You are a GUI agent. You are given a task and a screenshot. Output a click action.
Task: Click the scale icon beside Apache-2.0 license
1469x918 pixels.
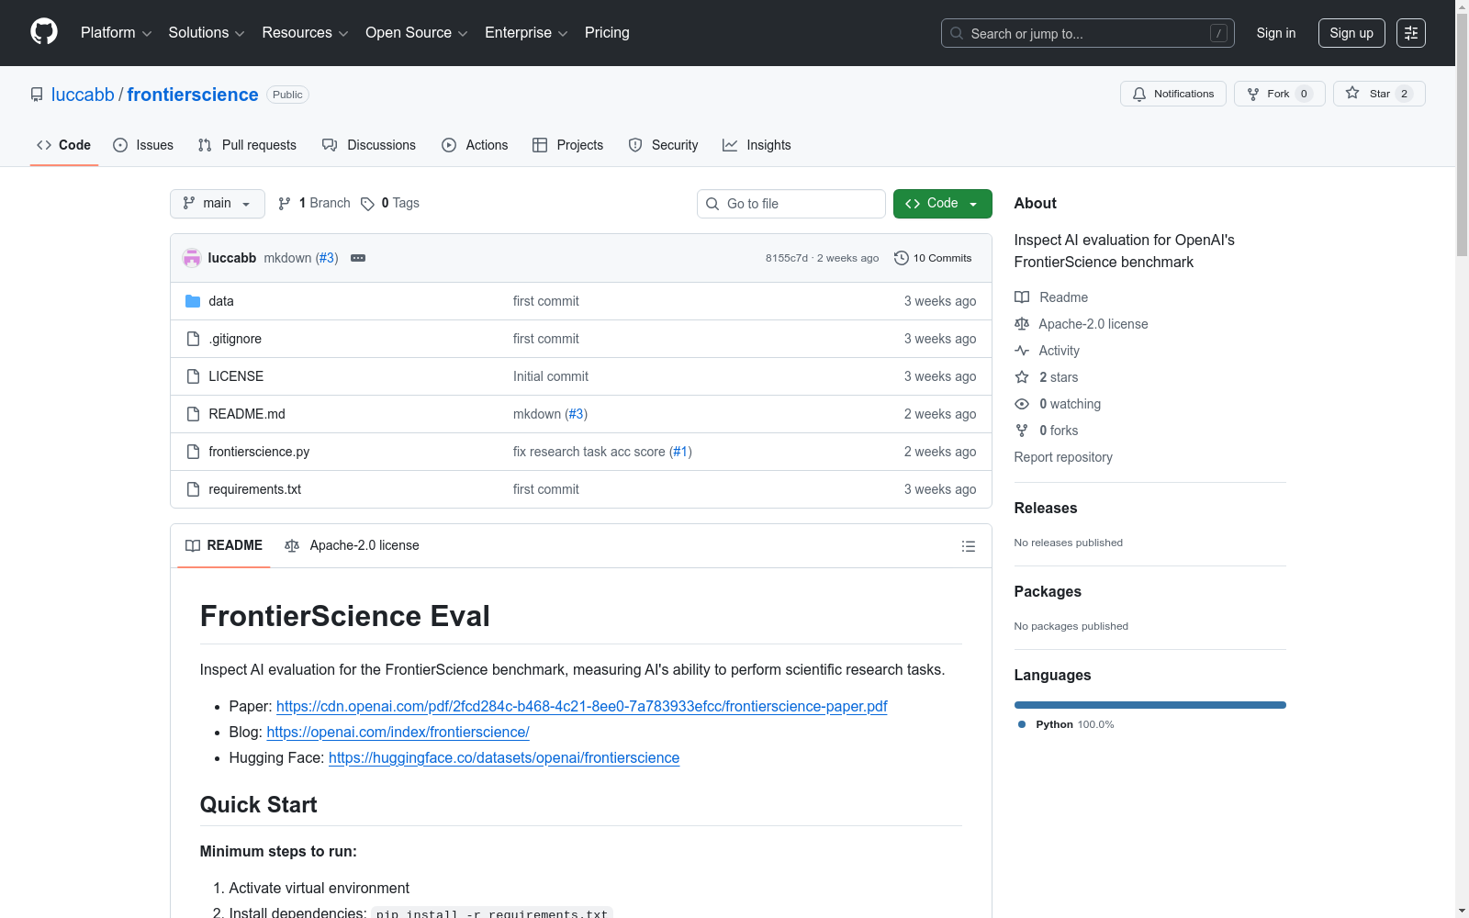click(1022, 324)
